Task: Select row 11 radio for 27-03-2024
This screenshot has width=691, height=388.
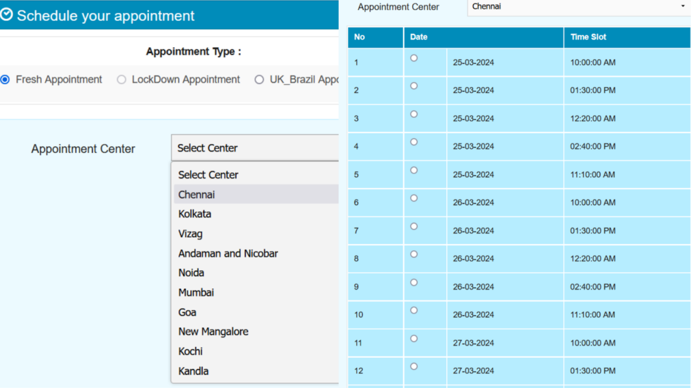Action: point(414,338)
